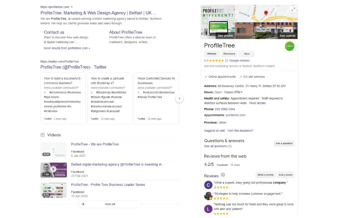The width and height of the screenshot is (349, 218).
Task: Open See all questions (1)
Action: [x=218, y=146]
